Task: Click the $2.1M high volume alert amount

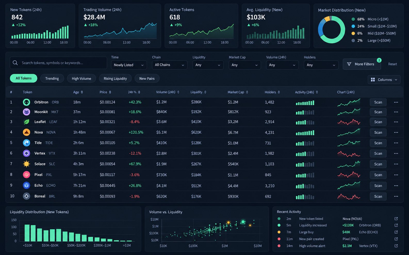Action: pyautogui.click(x=347, y=246)
